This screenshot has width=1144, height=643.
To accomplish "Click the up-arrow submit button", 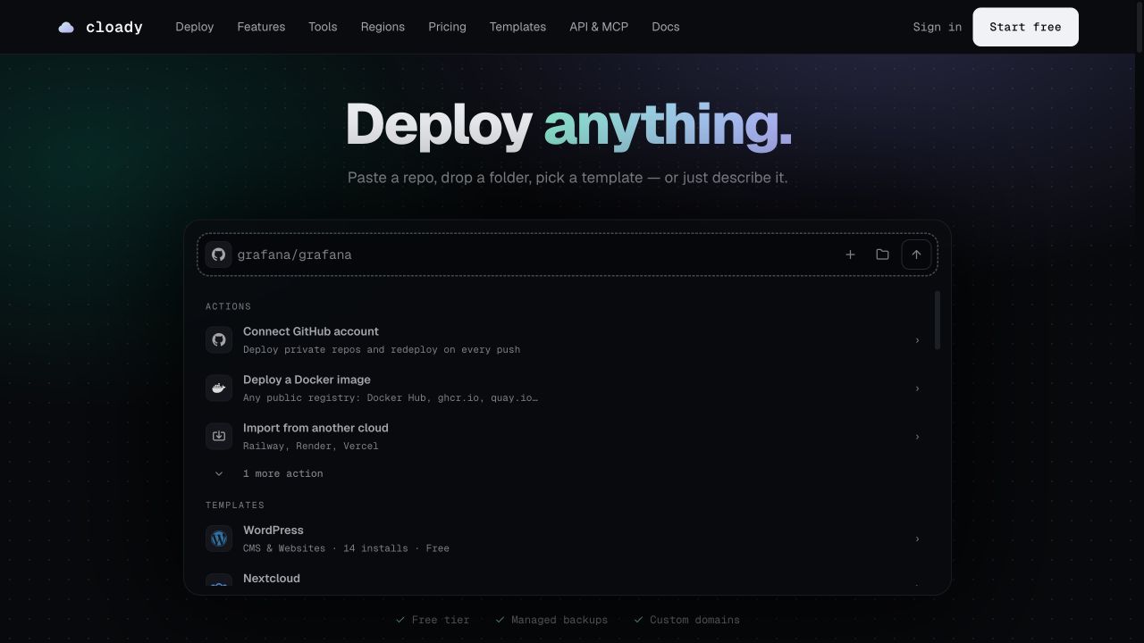I will [916, 255].
